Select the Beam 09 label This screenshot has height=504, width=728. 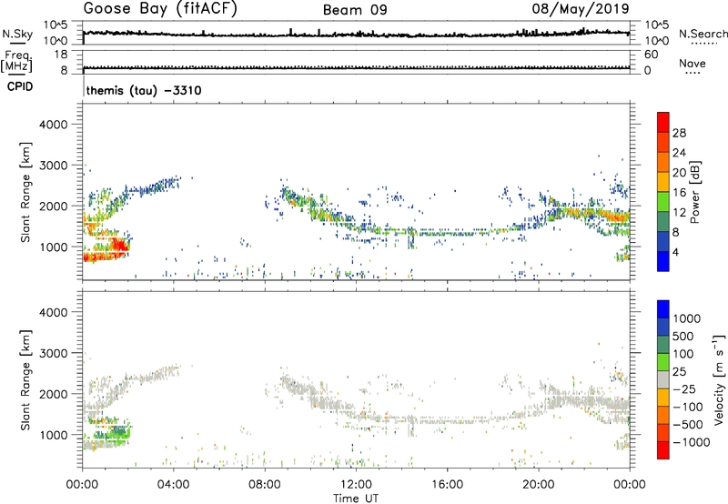pos(355,10)
